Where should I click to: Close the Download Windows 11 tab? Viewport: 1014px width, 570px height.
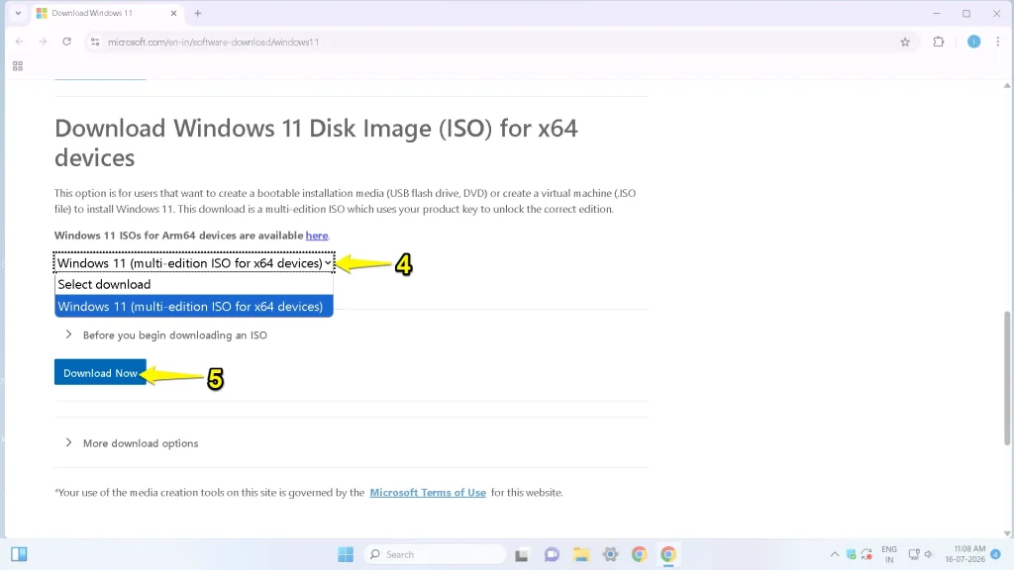click(x=173, y=13)
